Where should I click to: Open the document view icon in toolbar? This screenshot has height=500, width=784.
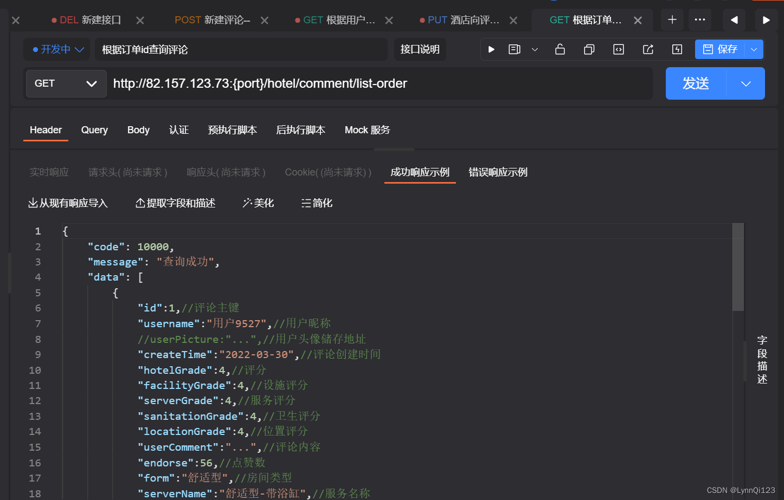515,49
